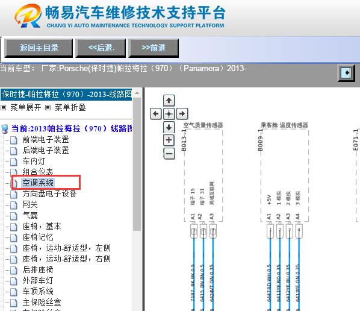
Task: Open 座椅记忆 wiring diagram
Action: [38, 237]
